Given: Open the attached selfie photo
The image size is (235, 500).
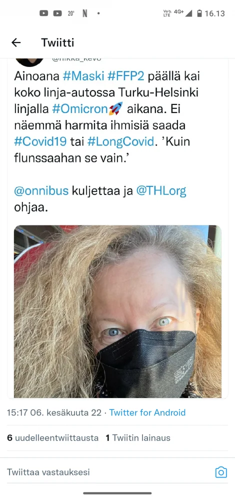Looking at the screenshot, I should [117, 311].
